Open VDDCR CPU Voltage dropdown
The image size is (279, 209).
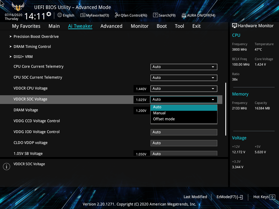click(x=184, y=89)
